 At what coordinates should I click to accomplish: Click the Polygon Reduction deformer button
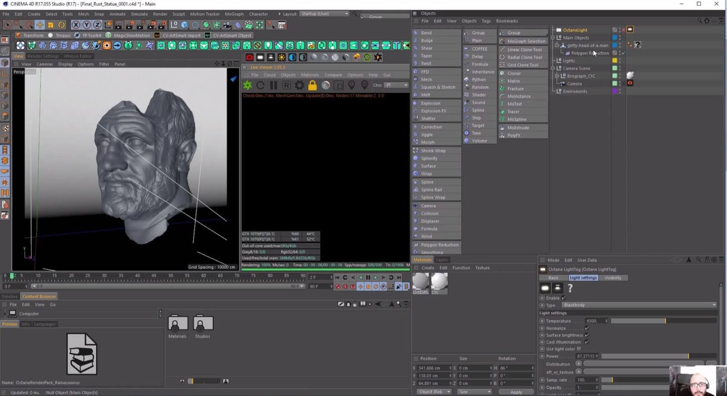[436, 245]
